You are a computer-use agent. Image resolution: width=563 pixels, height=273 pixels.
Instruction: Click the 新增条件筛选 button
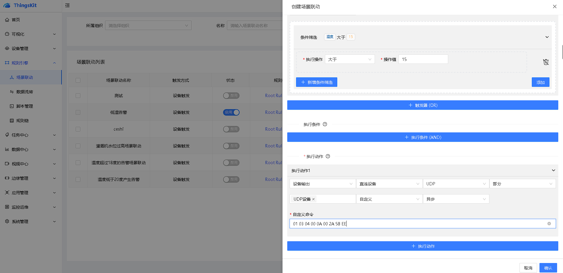pos(317,82)
